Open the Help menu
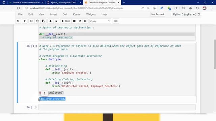The width and height of the screenshot is (216, 121). point(104,14)
